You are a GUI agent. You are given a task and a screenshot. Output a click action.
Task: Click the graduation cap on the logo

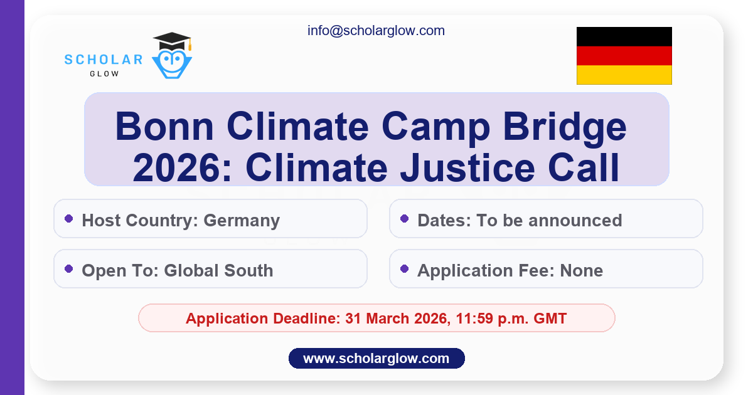coord(172,42)
